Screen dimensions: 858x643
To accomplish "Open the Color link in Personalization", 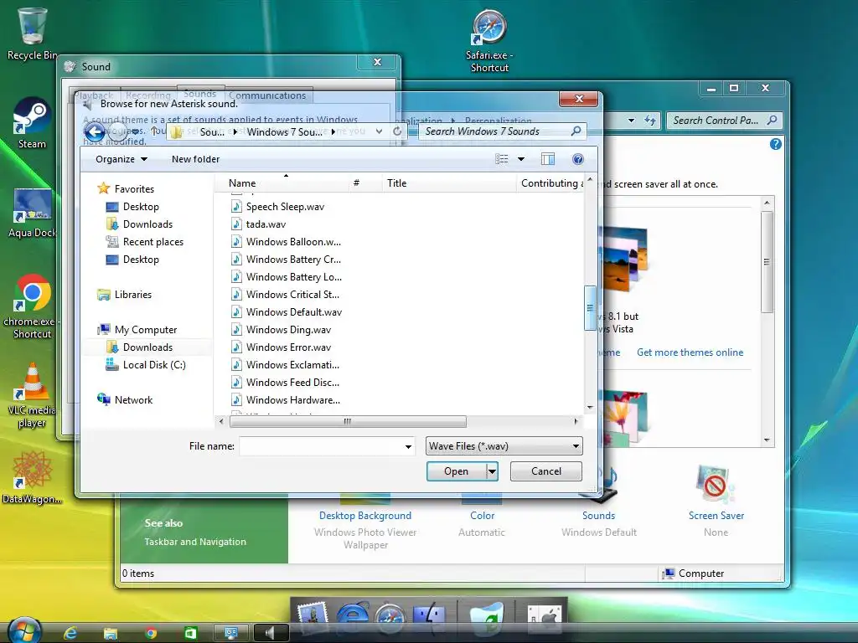I will pyautogui.click(x=482, y=516).
